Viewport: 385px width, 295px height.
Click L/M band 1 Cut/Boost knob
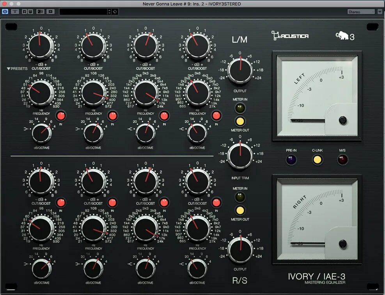coord(41,46)
